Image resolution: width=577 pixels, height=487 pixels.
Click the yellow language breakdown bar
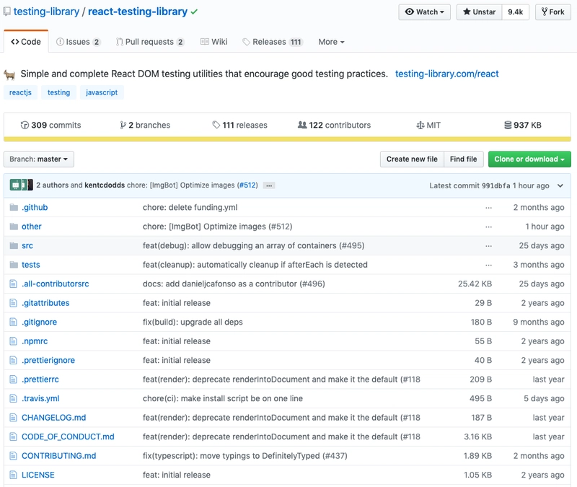coord(287,139)
